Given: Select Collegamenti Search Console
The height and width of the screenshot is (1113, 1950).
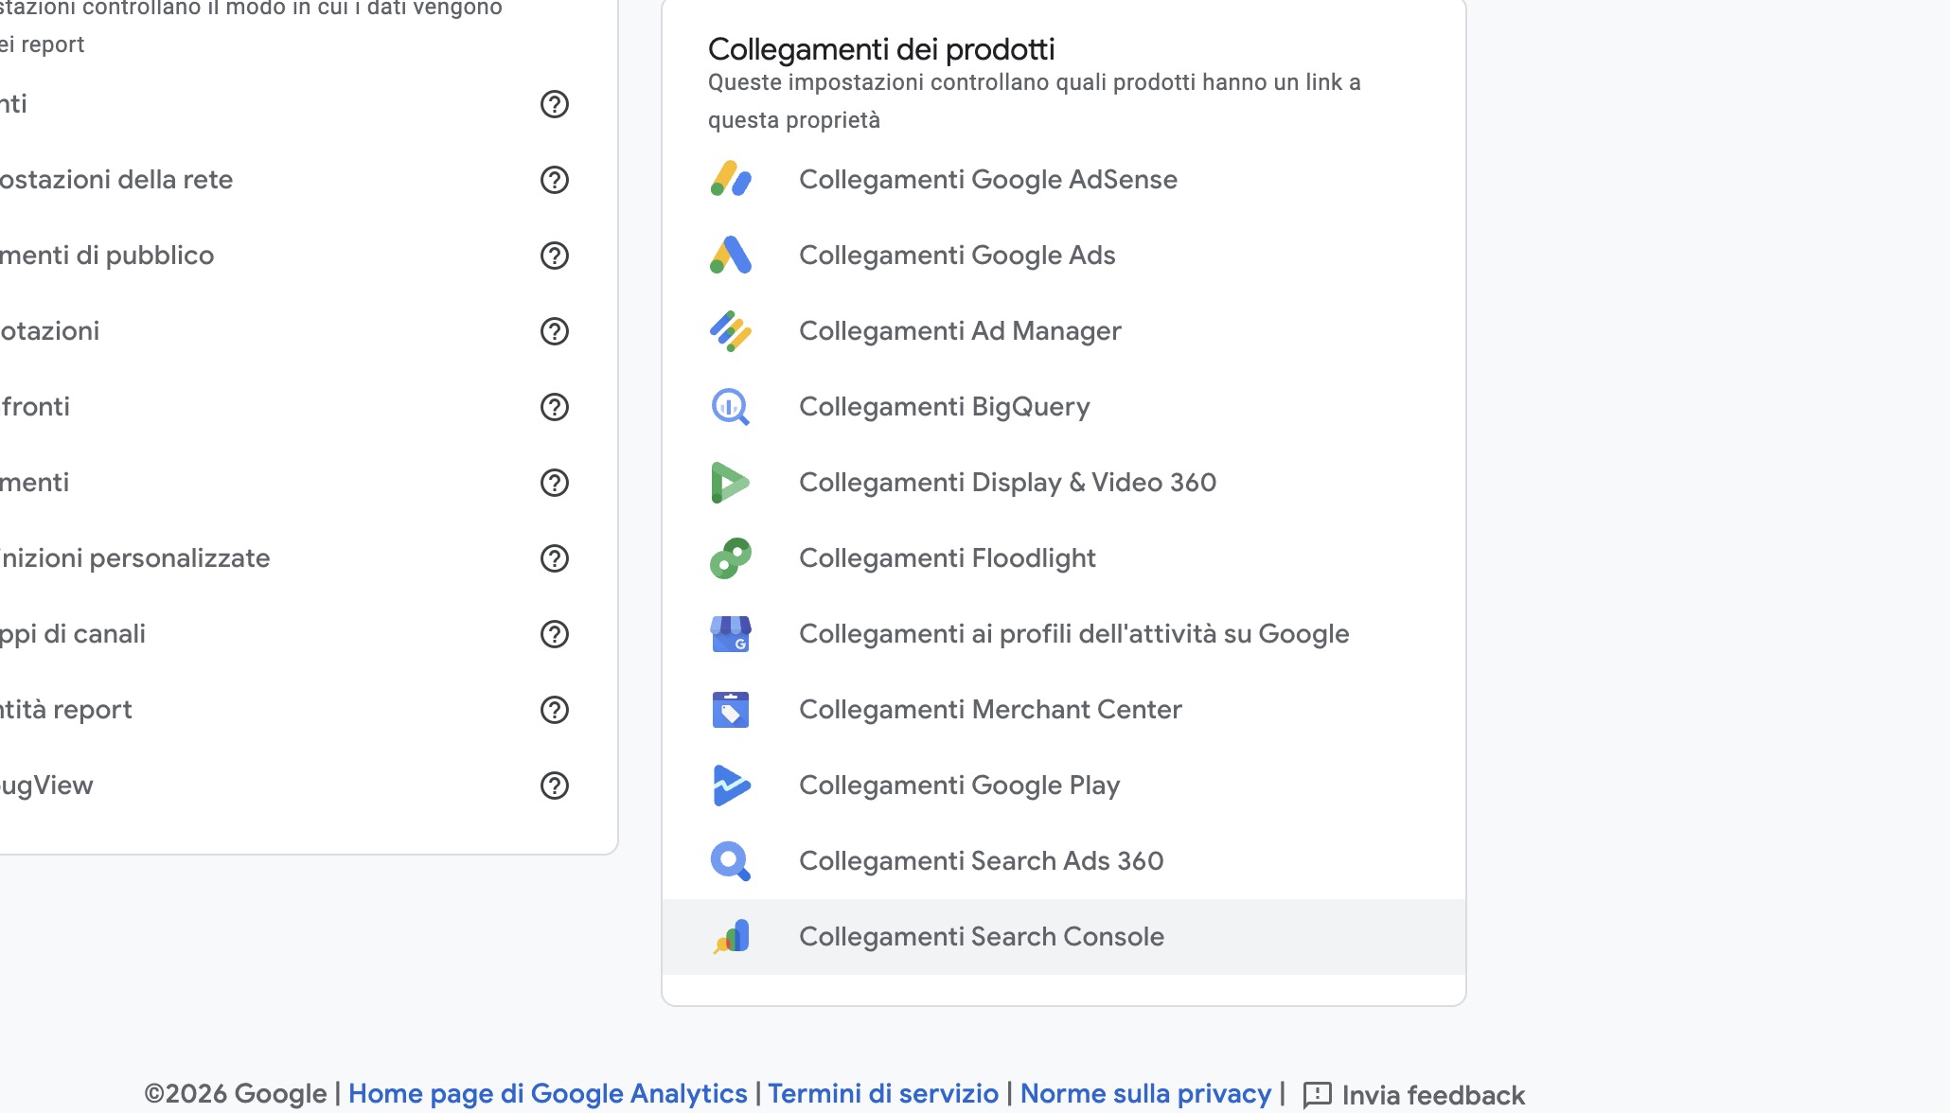Looking at the screenshot, I should tap(1064, 937).
